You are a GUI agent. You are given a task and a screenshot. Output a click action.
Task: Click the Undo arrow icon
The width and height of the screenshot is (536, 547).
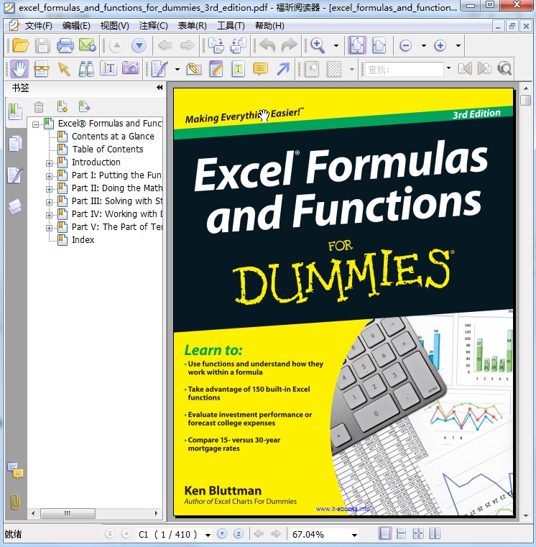267,45
